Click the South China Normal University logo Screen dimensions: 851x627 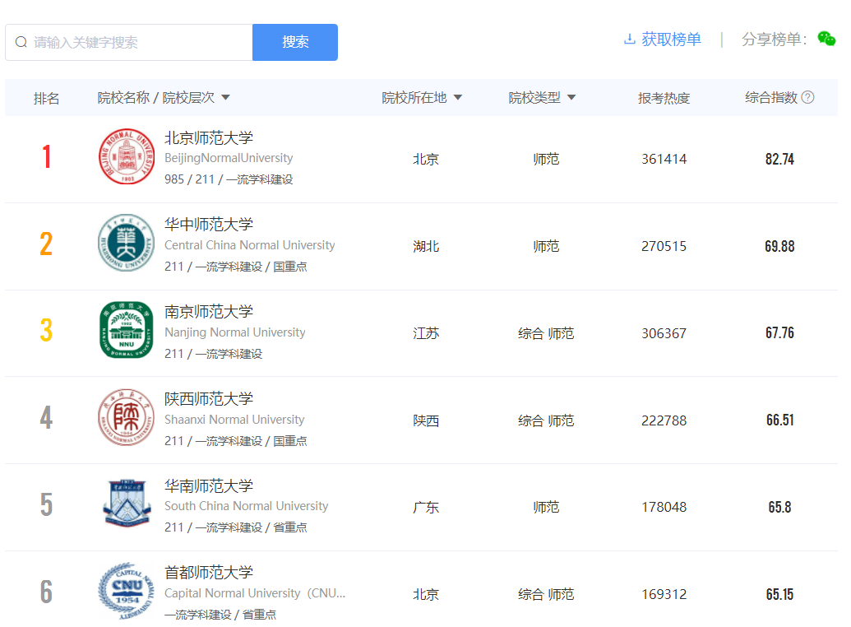(126, 504)
